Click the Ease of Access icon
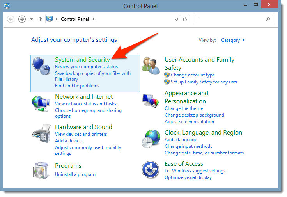287x197 pixels. (150, 170)
